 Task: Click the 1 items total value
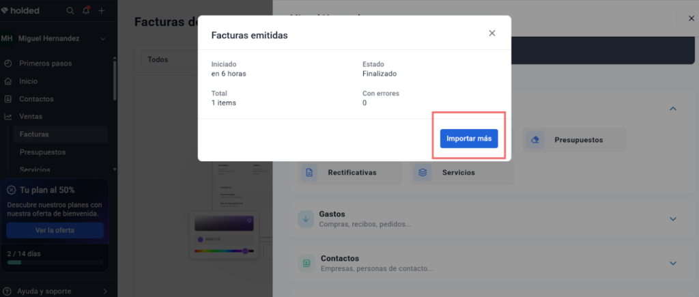coord(224,102)
